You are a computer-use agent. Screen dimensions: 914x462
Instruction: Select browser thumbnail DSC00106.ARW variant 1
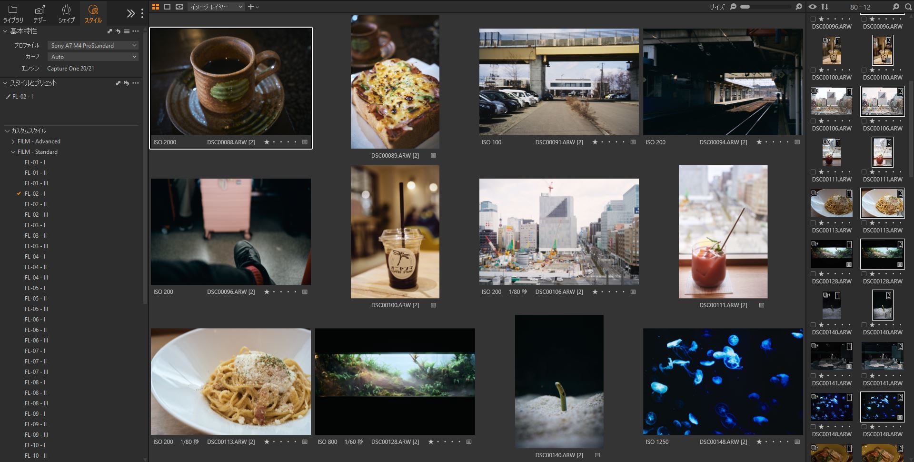pos(832,101)
